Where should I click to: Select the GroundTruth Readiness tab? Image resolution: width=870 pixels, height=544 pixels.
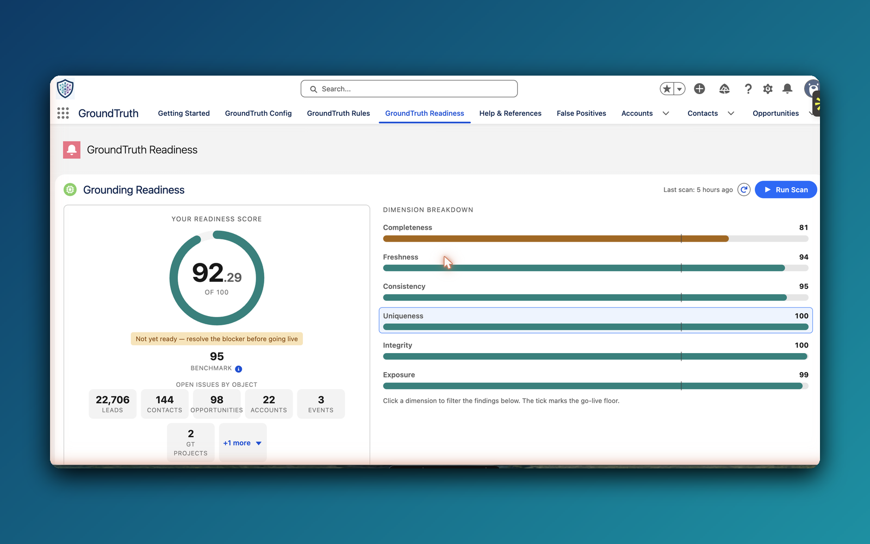(x=425, y=113)
